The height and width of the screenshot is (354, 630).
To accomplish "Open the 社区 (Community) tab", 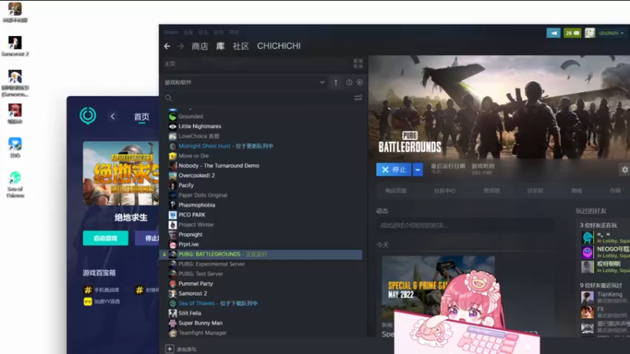I will 241,46.
